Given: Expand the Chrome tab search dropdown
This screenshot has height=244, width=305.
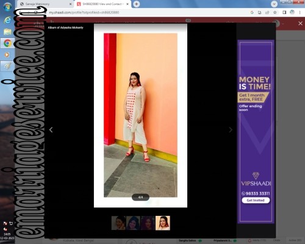Looking at the screenshot, I should tap(274, 4).
